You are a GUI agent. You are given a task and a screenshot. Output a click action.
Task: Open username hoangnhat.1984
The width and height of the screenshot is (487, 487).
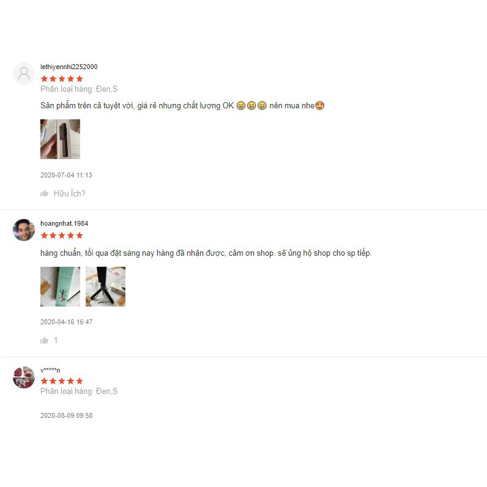pos(64,223)
